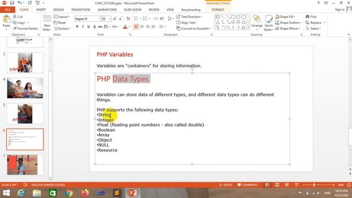Viewport: 352px width, 198px height.
Task: Save the presentation with the floppy icon
Action: (12, 3)
